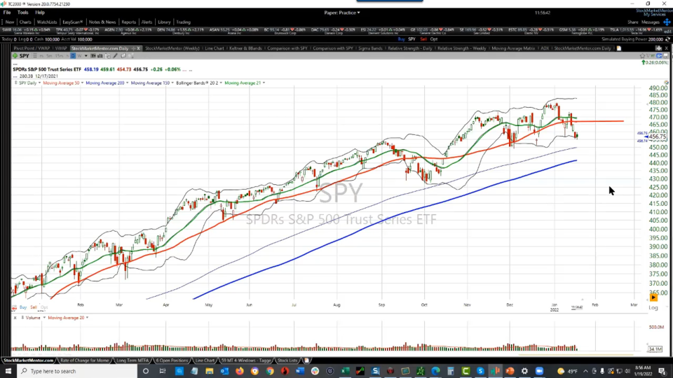Click the notes icon in chart toolbar
The width and height of the screenshot is (673, 378).
click(x=123, y=56)
